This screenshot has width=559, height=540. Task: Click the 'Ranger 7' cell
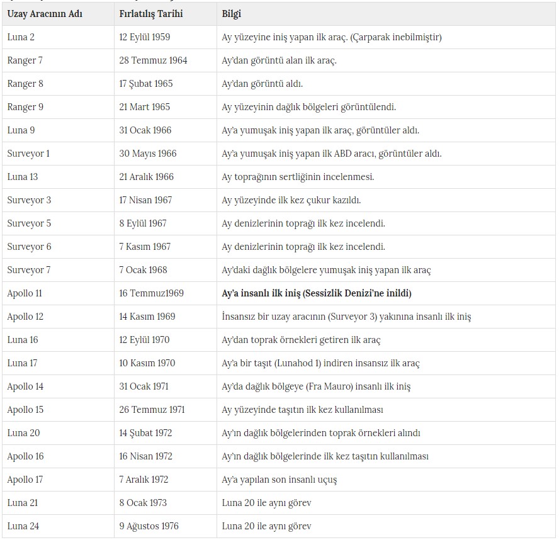point(25,60)
